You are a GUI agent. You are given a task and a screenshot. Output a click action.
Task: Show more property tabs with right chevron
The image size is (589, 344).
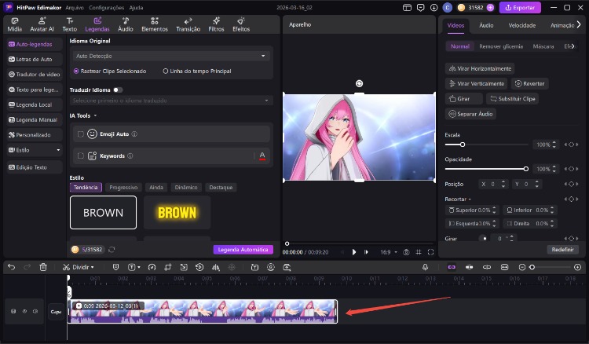tap(579, 24)
